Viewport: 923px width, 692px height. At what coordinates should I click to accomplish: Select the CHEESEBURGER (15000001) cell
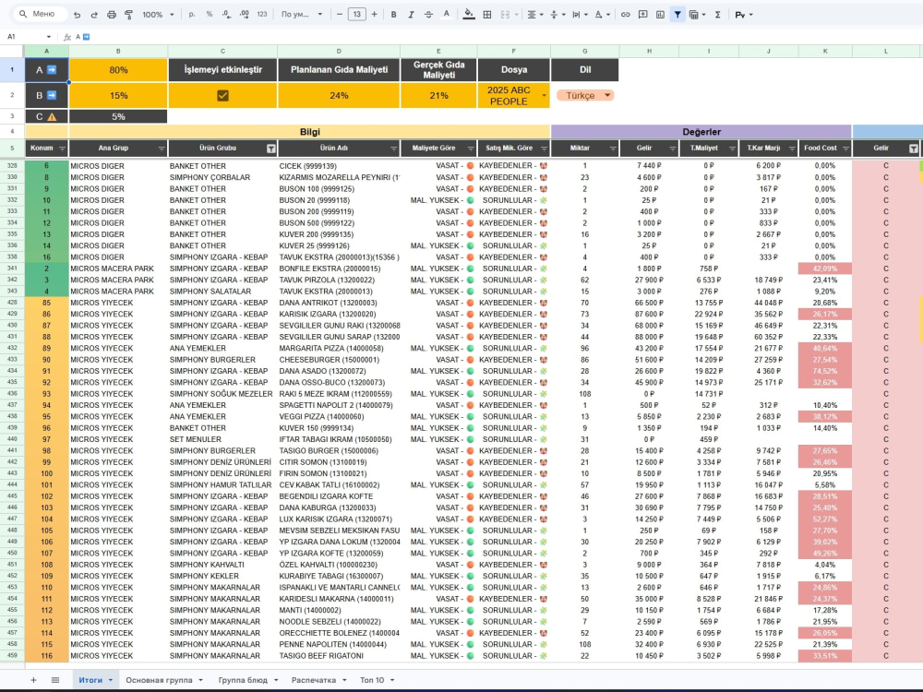tap(339, 360)
